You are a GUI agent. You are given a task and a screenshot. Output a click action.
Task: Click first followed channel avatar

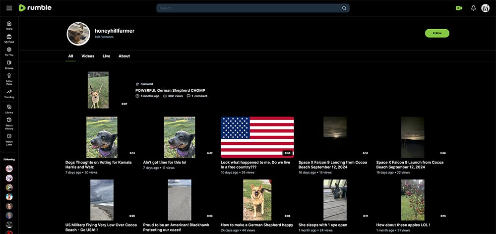(x=9, y=169)
